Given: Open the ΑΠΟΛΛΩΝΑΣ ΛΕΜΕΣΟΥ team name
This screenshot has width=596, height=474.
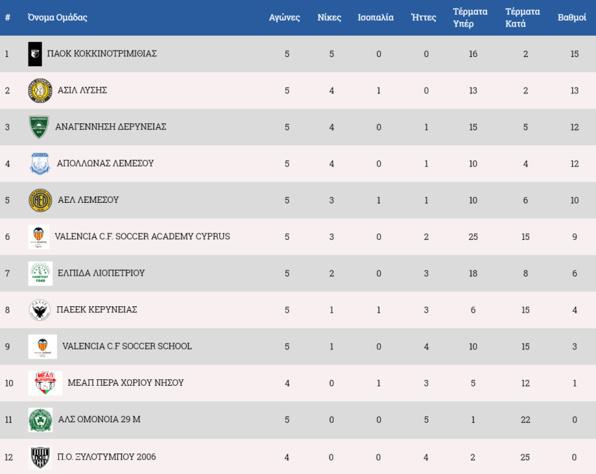Looking at the screenshot, I should (105, 163).
